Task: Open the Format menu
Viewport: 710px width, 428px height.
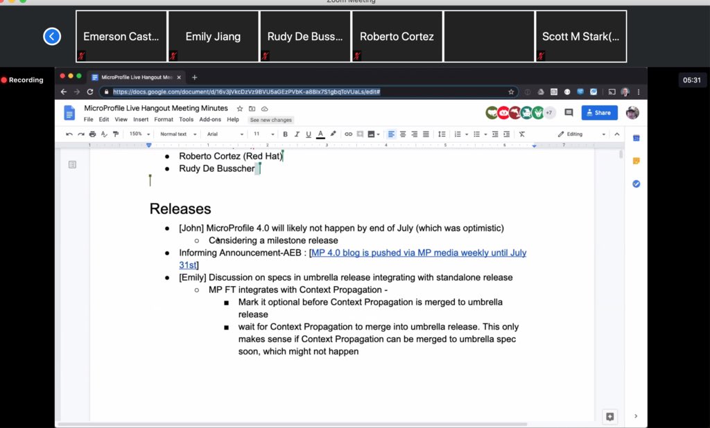Action: (x=164, y=119)
